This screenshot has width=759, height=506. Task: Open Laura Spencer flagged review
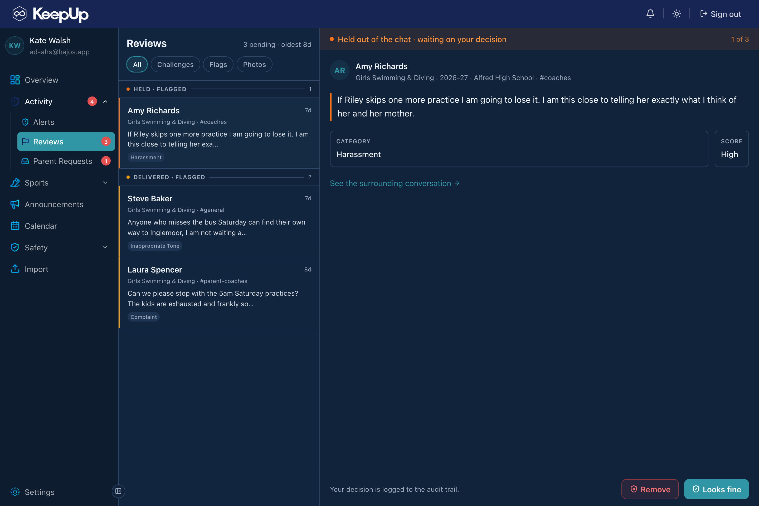point(219,293)
